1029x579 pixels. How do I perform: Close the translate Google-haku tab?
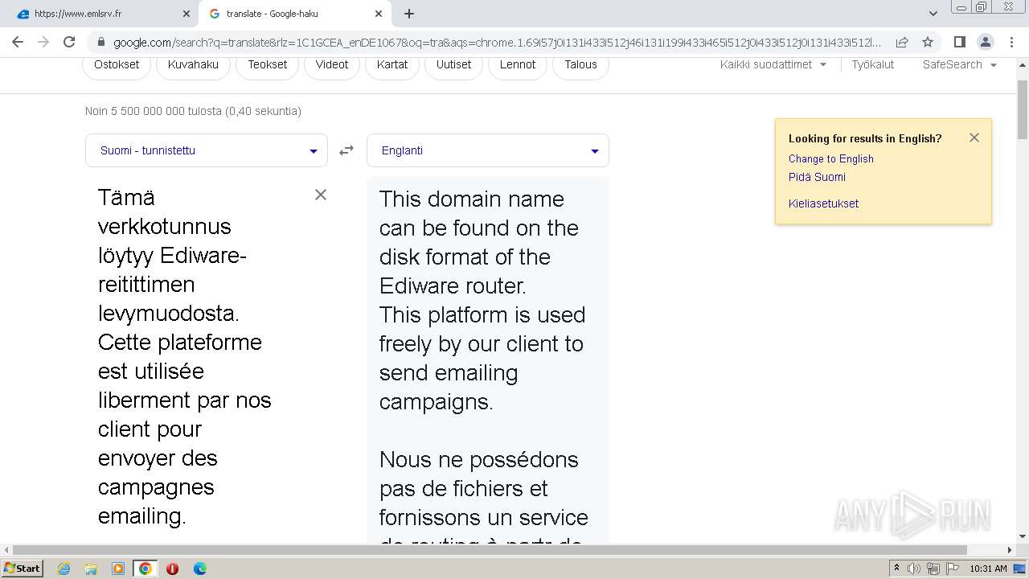click(x=379, y=14)
